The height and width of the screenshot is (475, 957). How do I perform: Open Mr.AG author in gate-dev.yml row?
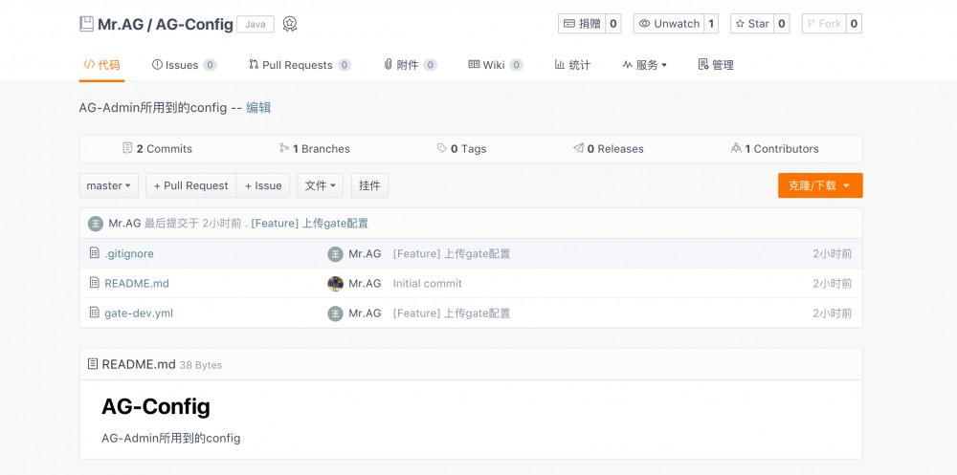tap(365, 313)
